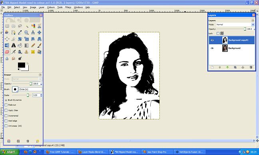Select the Zoom magnifier tool

tap(26, 32)
